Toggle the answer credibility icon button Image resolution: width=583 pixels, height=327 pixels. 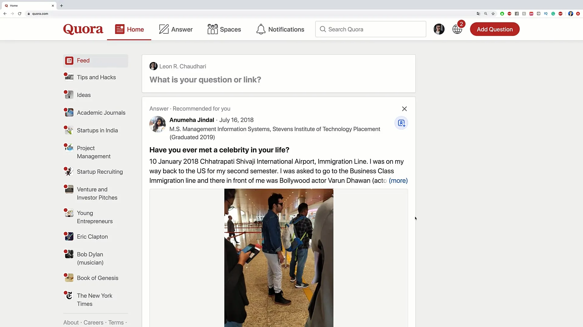[401, 123]
